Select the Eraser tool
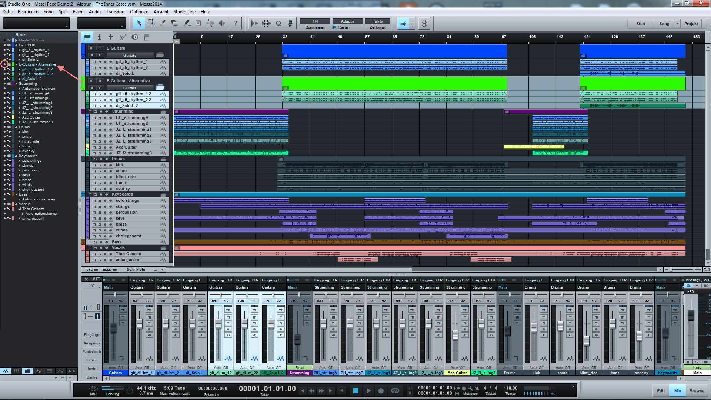The height and width of the screenshot is (400, 711). click(174, 23)
